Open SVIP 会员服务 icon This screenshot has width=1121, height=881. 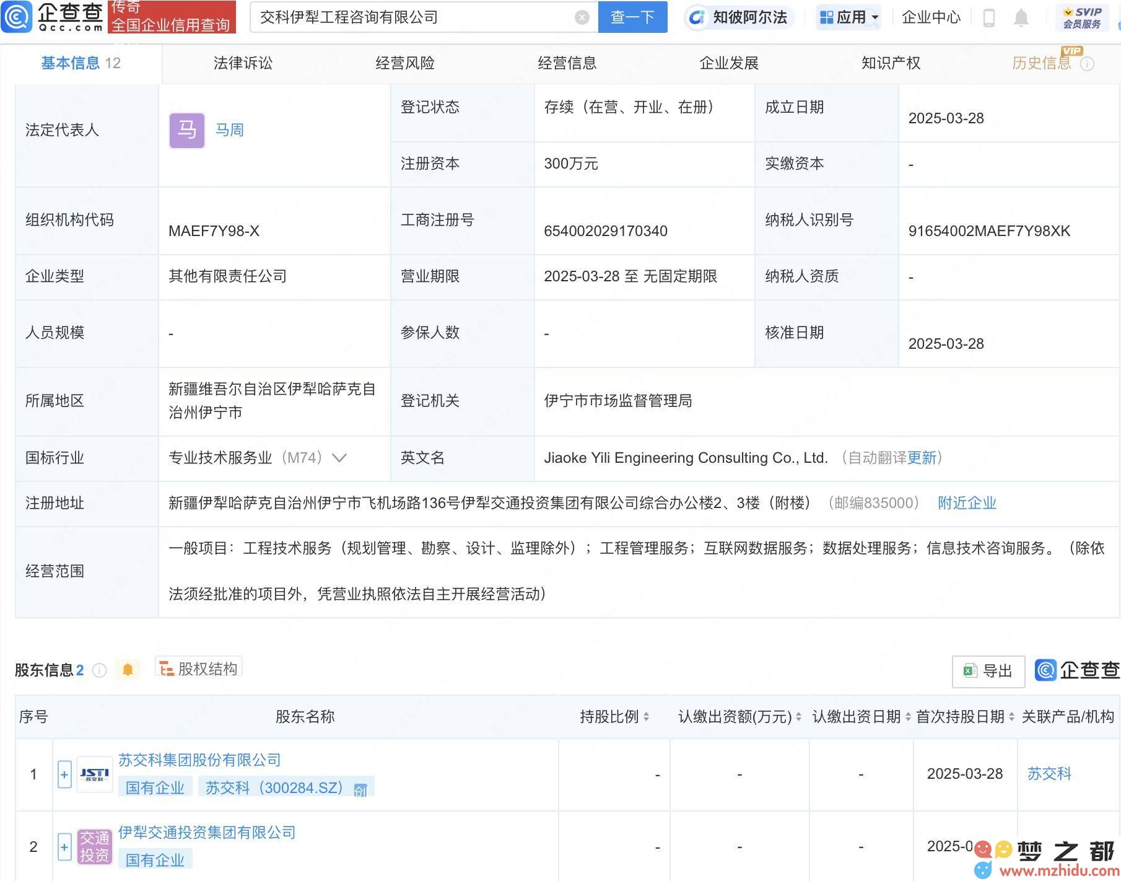point(1082,17)
